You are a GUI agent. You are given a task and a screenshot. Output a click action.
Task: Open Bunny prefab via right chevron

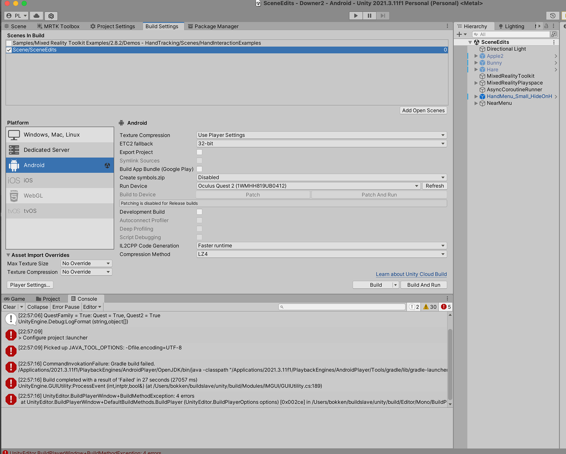(x=556, y=63)
